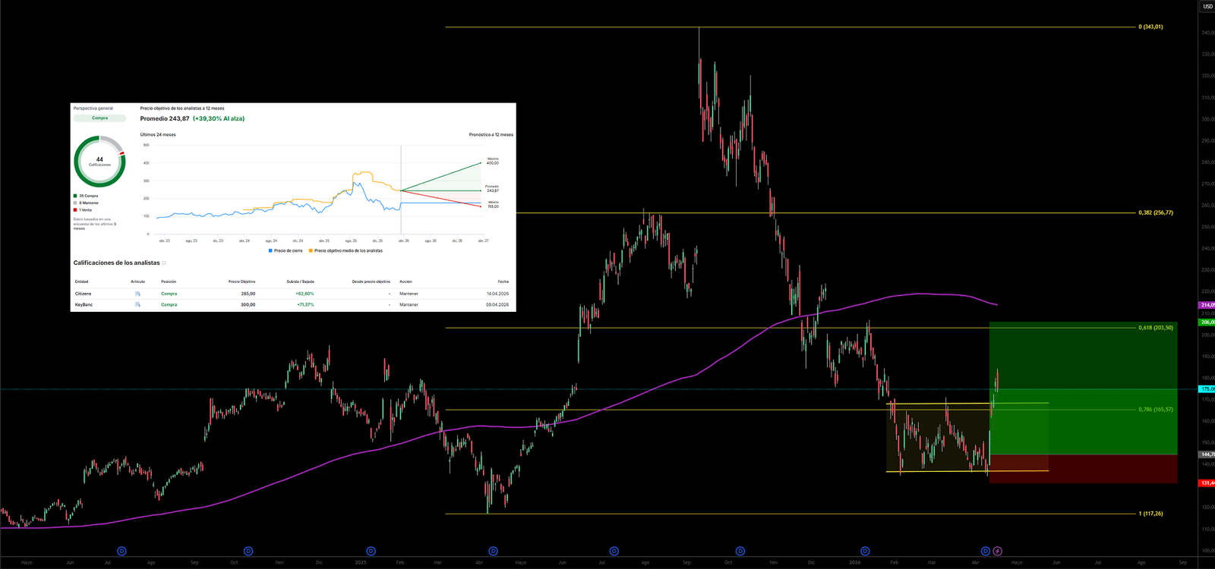Viewport: 1215px width, 569px height.
Task: Click the purple moving average price tag
Action: click(1207, 305)
